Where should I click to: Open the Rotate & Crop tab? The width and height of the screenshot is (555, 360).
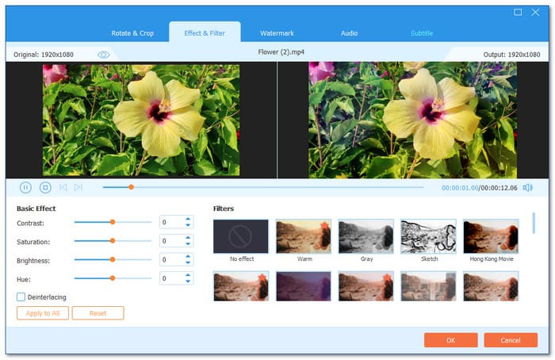(132, 33)
